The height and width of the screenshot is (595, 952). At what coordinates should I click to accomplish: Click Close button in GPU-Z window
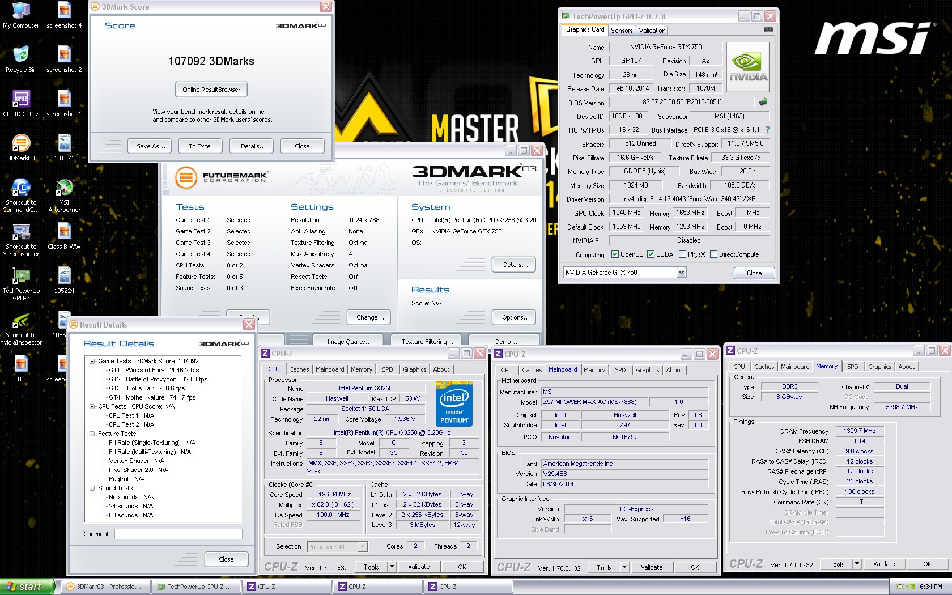pos(754,273)
